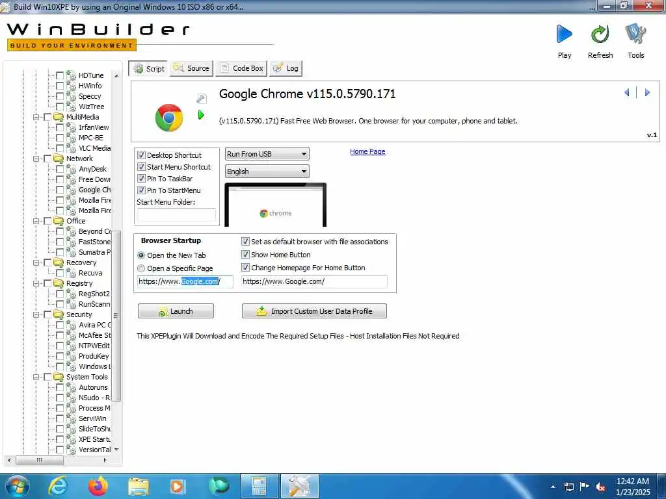Click the volume muted tray icon
This screenshot has height=499, width=666.
[600, 487]
